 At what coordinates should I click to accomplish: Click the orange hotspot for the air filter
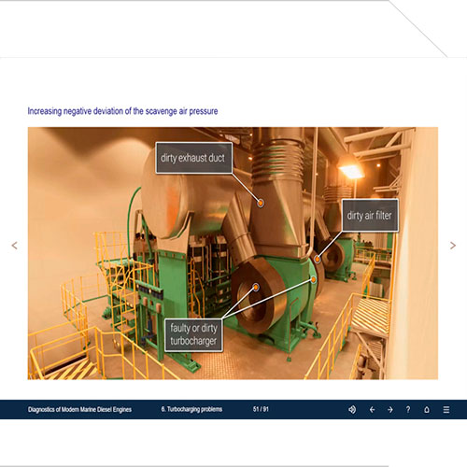click(318, 259)
